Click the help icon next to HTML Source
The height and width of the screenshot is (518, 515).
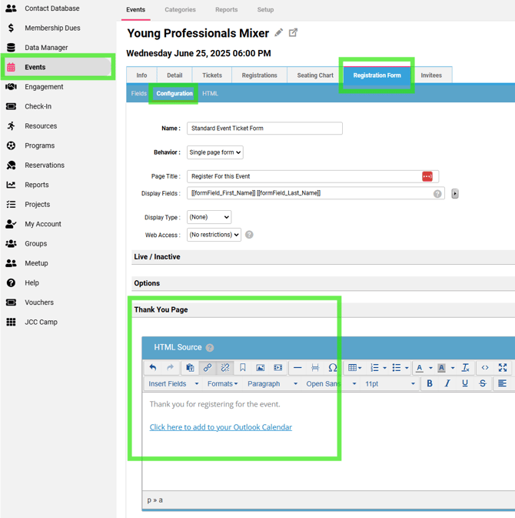[210, 348]
